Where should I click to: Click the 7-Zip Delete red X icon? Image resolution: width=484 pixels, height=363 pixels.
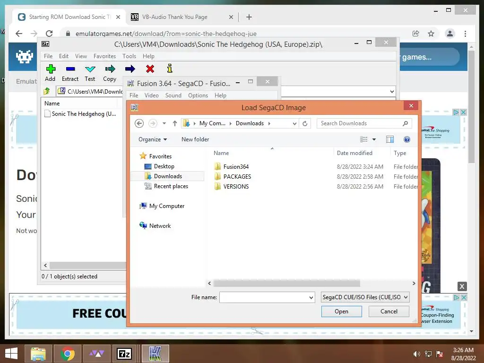(150, 69)
